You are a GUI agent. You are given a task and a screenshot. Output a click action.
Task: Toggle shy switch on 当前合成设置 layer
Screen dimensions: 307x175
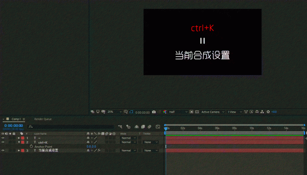[88, 150]
